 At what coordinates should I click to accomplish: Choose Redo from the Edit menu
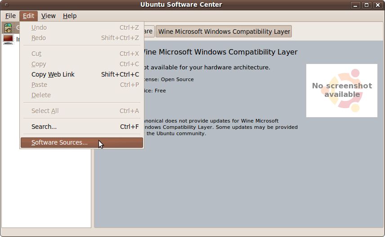tap(82, 38)
